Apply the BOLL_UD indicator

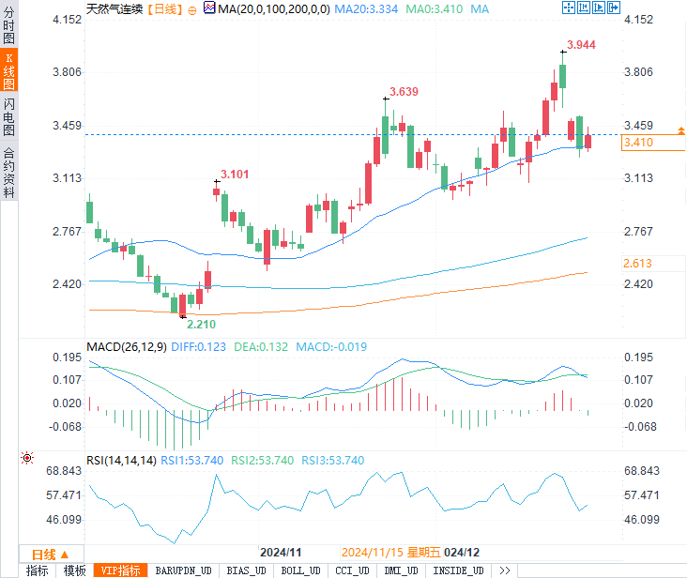pos(300,570)
